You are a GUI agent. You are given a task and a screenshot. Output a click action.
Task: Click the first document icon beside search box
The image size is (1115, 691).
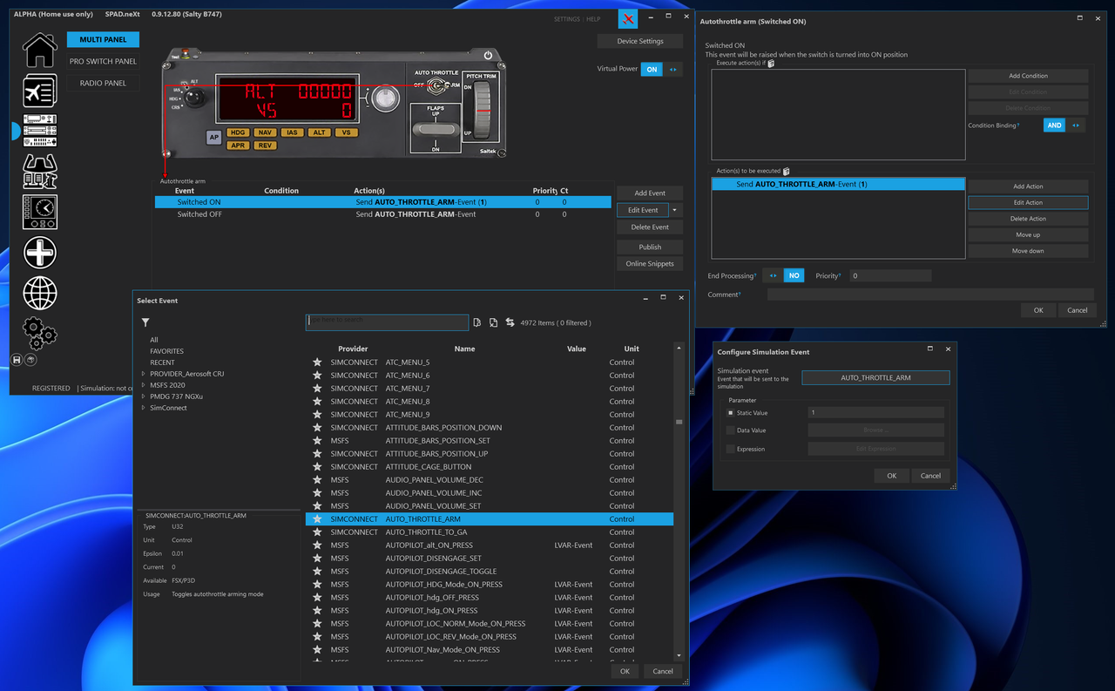[x=477, y=322]
